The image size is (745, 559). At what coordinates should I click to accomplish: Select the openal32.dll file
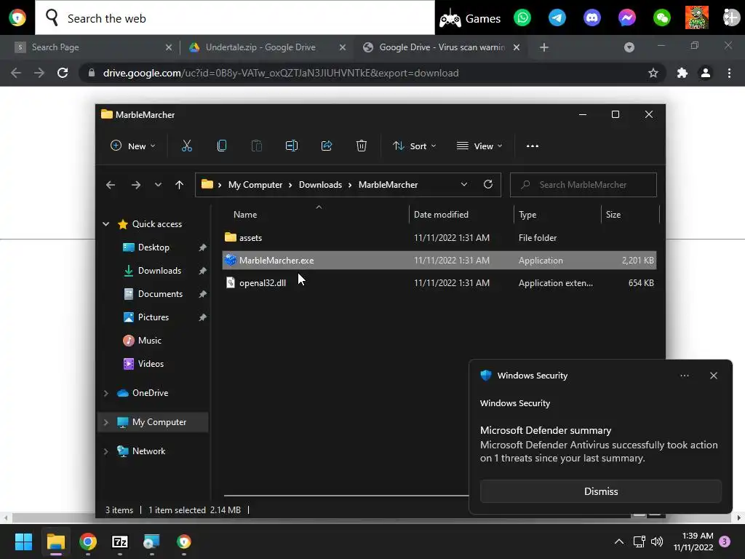(439, 283)
